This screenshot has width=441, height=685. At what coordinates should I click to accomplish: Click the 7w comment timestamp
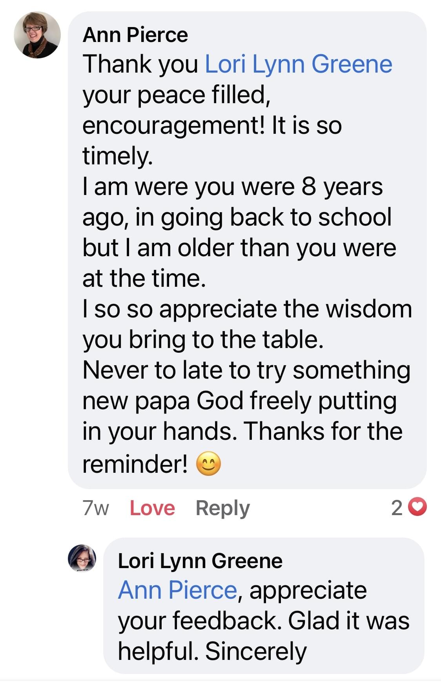[x=96, y=508]
